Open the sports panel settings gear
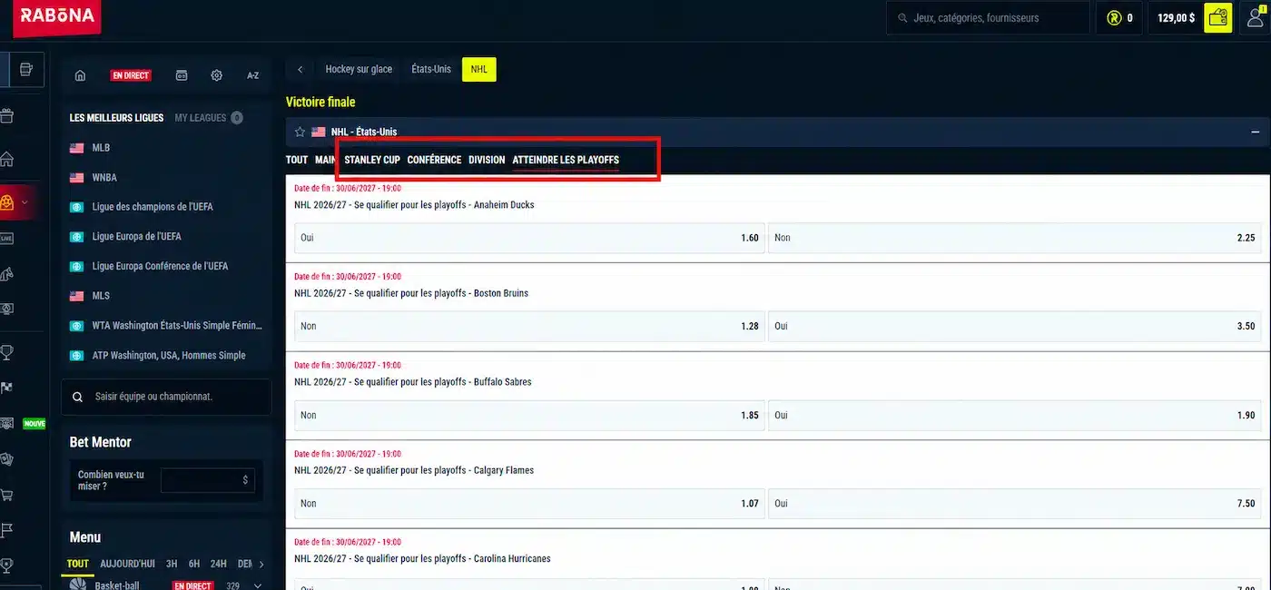 click(x=216, y=75)
